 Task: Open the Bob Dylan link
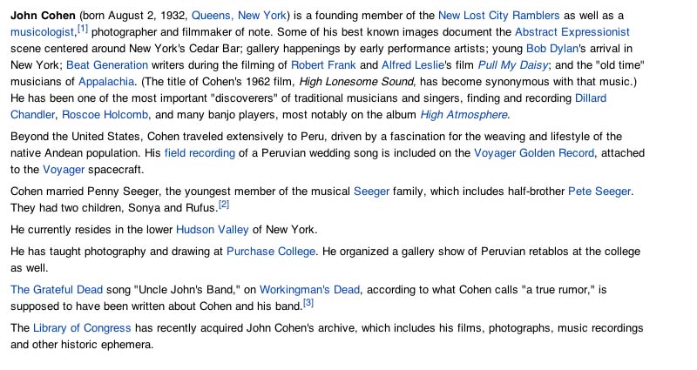tap(552, 49)
